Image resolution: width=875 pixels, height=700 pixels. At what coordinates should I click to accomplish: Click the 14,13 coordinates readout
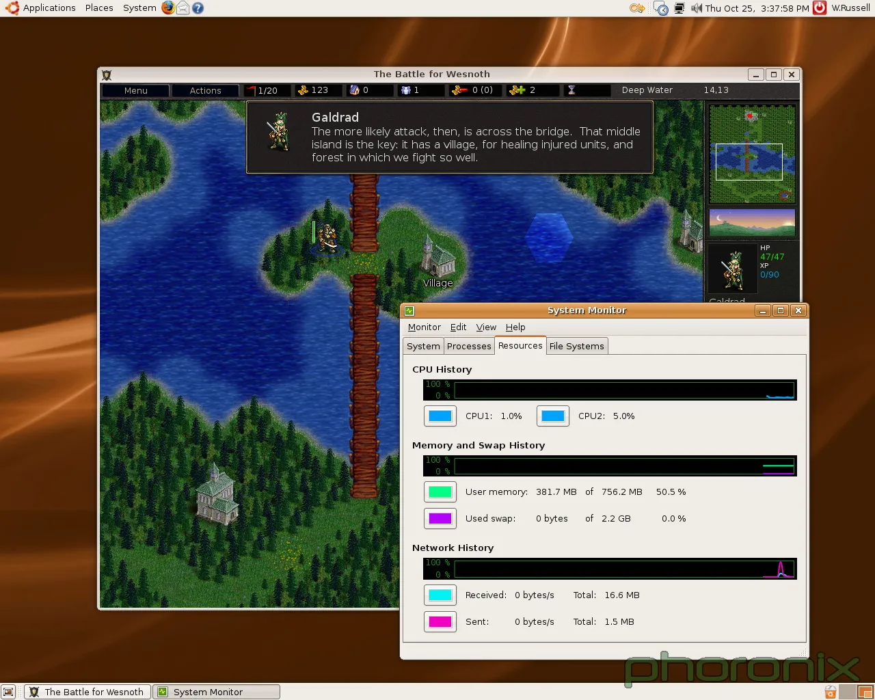716,90
